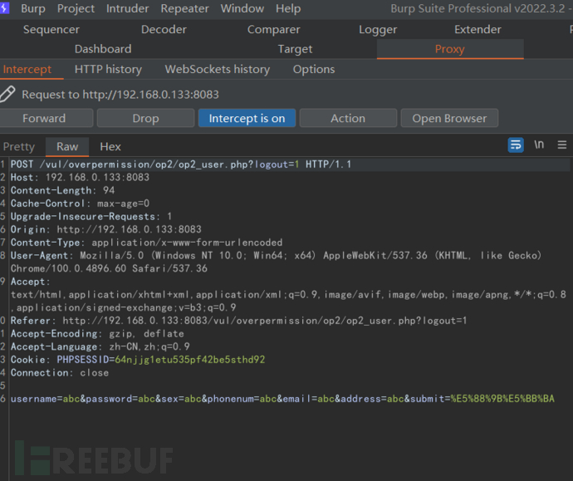Switch to the Decoder tab

tap(164, 30)
